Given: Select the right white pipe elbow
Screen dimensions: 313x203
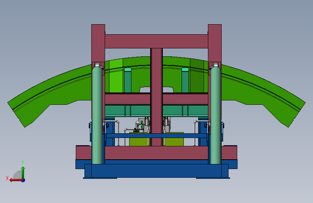Looking at the screenshot, I should point(196,122).
